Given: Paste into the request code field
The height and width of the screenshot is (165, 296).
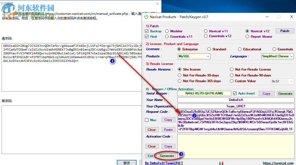Looking at the screenshot, I should 168,129.
